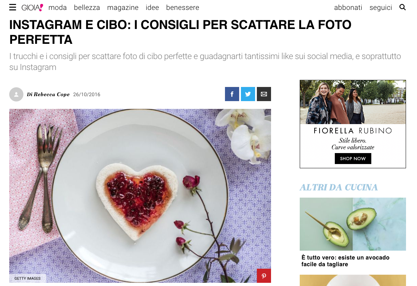
Task: Click the author avatar icon
Action: (x=16, y=94)
